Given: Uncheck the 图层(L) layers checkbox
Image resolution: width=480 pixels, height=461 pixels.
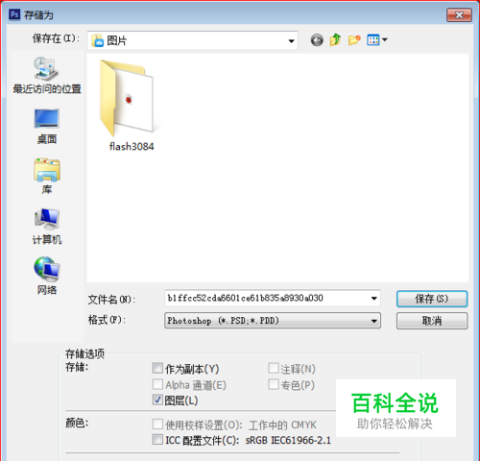Looking at the screenshot, I should pyautogui.click(x=157, y=400).
